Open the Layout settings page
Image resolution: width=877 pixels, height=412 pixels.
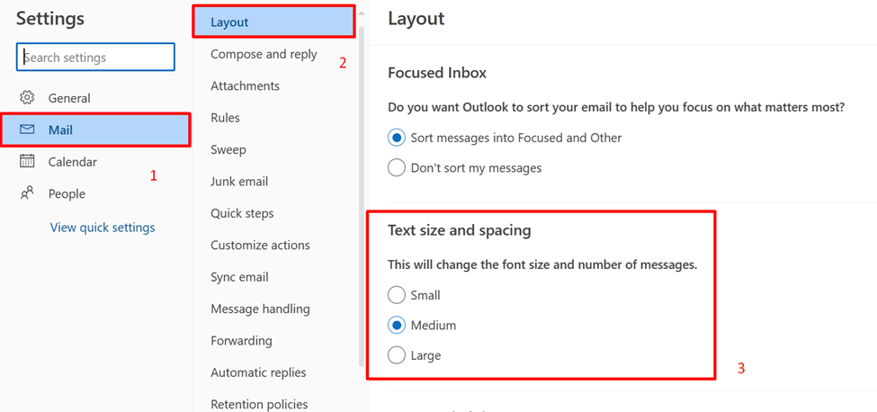[x=274, y=22]
